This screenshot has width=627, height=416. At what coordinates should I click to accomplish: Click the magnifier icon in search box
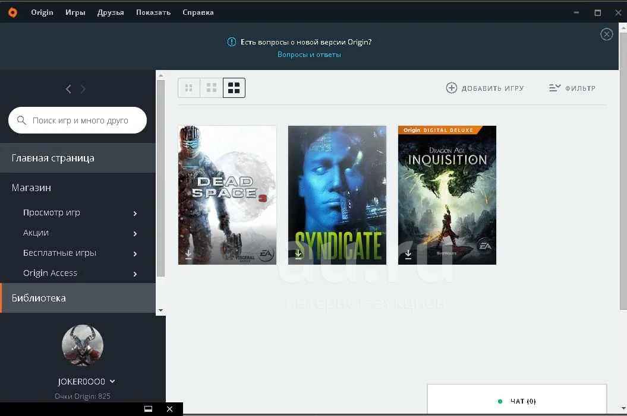21,120
